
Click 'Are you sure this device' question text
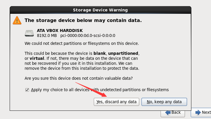(x=79, y=78)
